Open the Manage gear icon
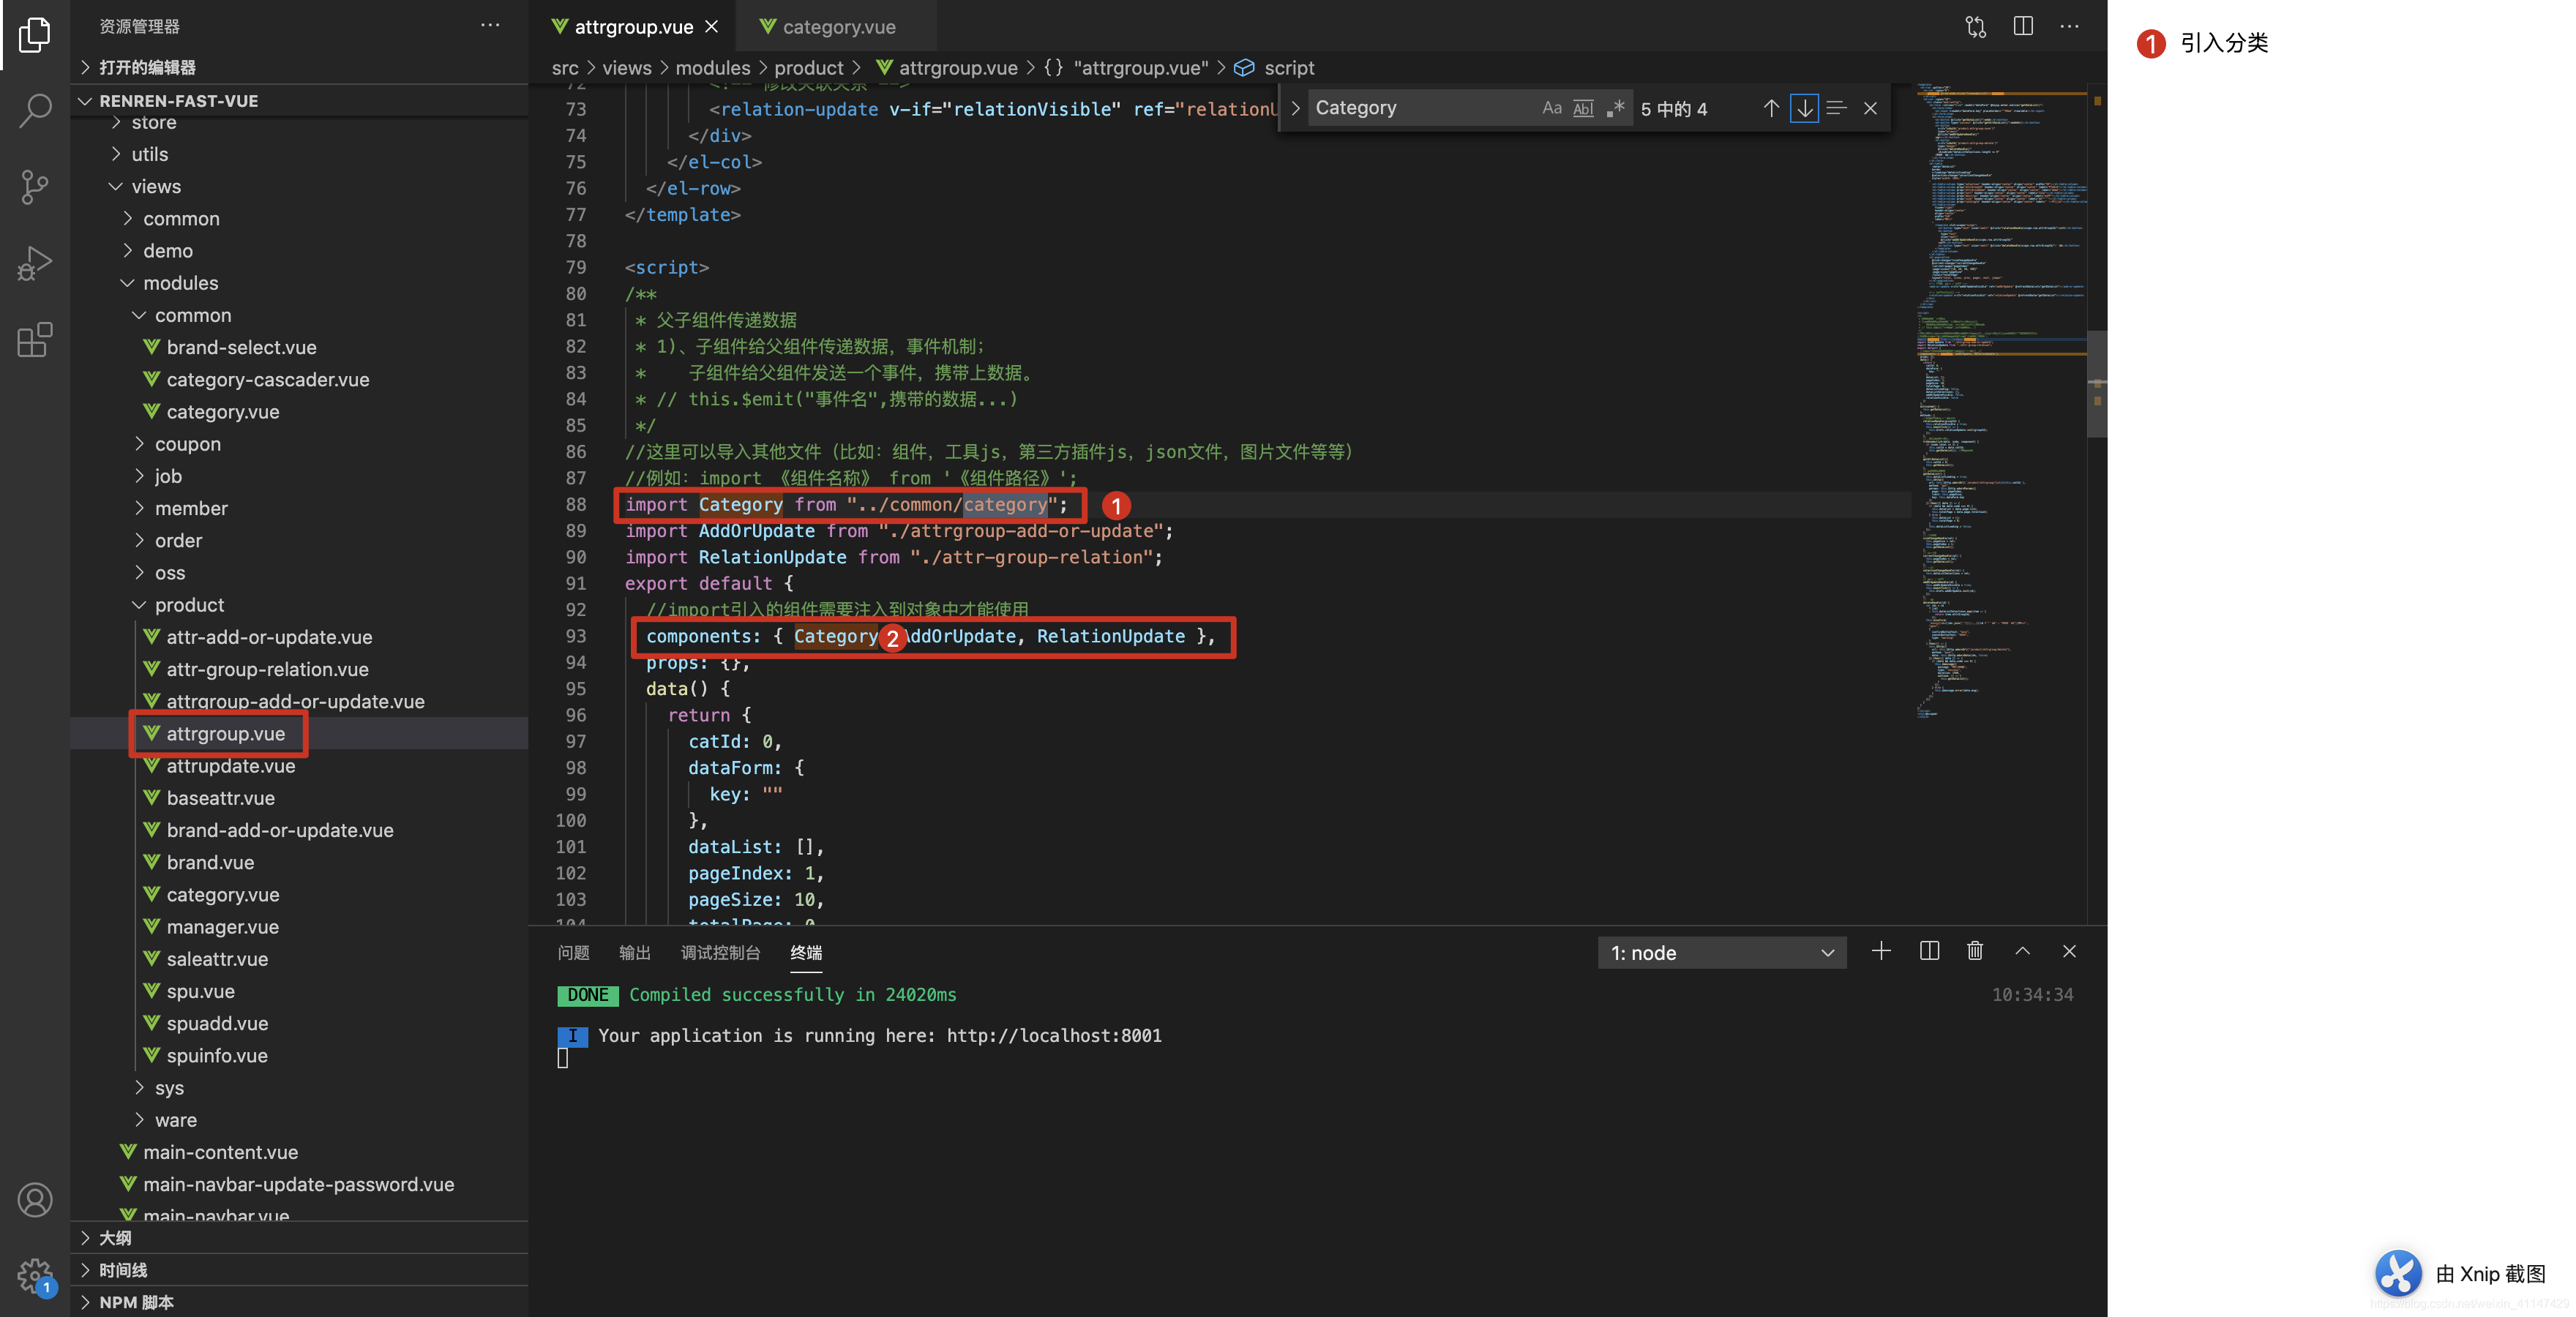This screenshot has width=2576, height=1317. coord(35,1275)
